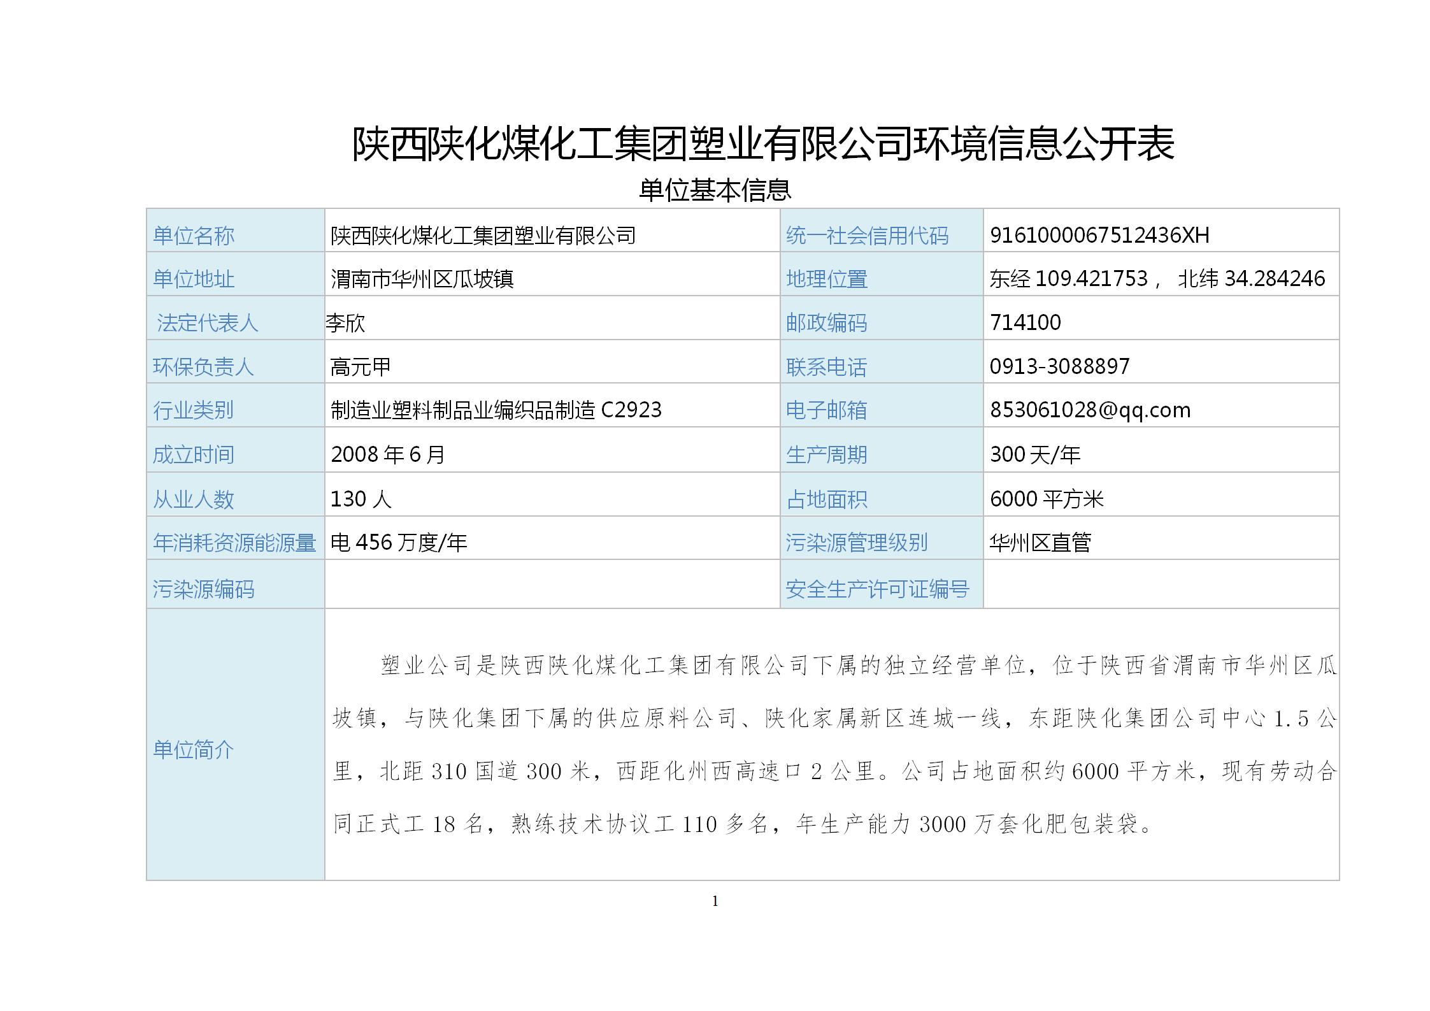Click email address 853061028@qq.com
The height and width of the screenshot is (1011, 1430).
point(1090,410)
